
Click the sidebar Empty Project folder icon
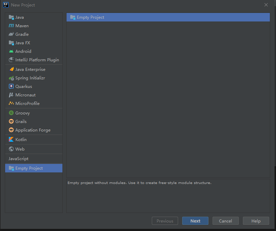[x=11, y=168]
